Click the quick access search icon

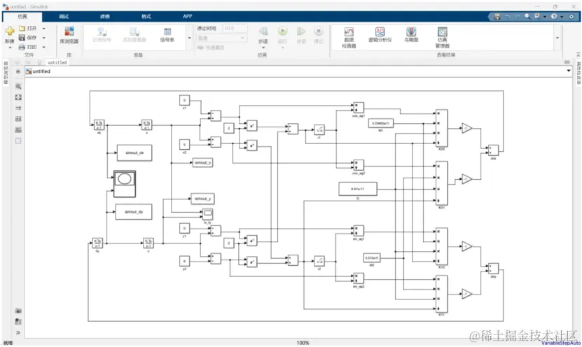coord(527,16)
